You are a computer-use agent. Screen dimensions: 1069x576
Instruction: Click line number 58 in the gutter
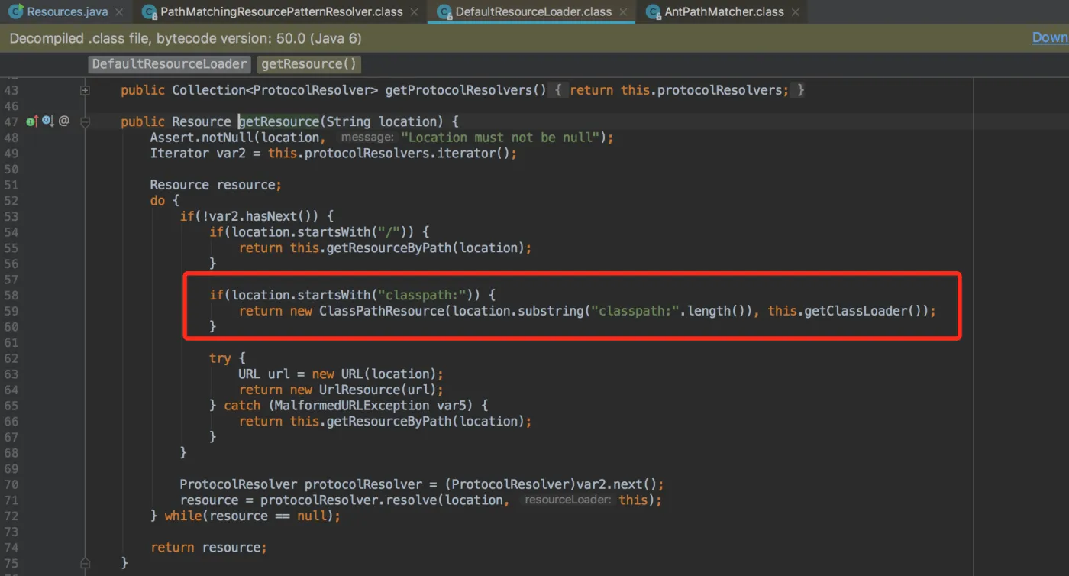pos(11,295)
